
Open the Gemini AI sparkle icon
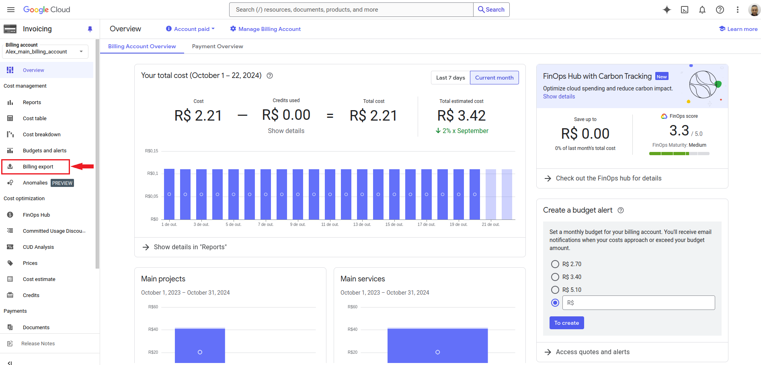[x=667, y=10]
